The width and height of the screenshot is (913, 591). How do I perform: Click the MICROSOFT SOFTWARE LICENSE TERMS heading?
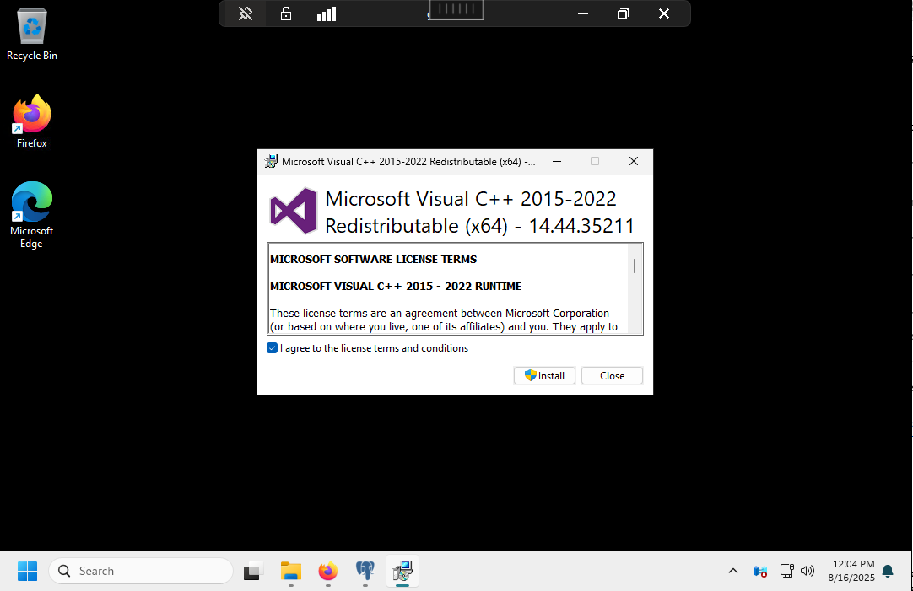pyautogui.click(x=373, y=260)
